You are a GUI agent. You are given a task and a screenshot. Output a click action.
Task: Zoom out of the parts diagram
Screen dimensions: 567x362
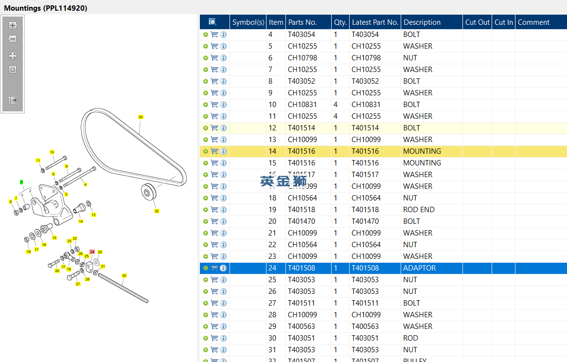pos(13,39)
